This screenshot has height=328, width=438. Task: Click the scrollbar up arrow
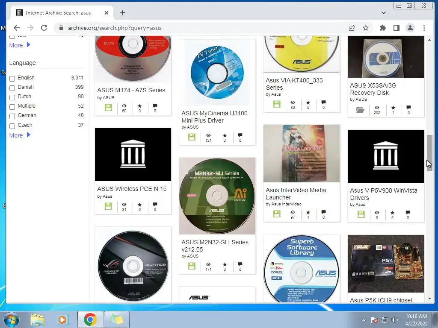coord(429,40)
